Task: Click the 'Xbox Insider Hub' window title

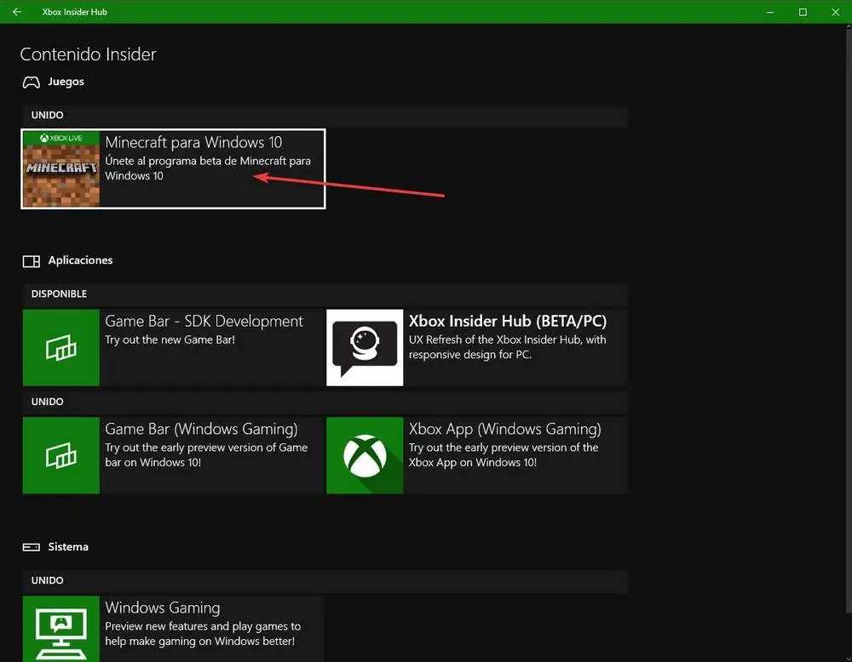Action: 74,12
